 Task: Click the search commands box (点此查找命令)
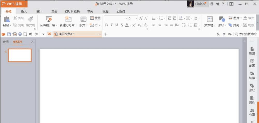tap(246, 34)
